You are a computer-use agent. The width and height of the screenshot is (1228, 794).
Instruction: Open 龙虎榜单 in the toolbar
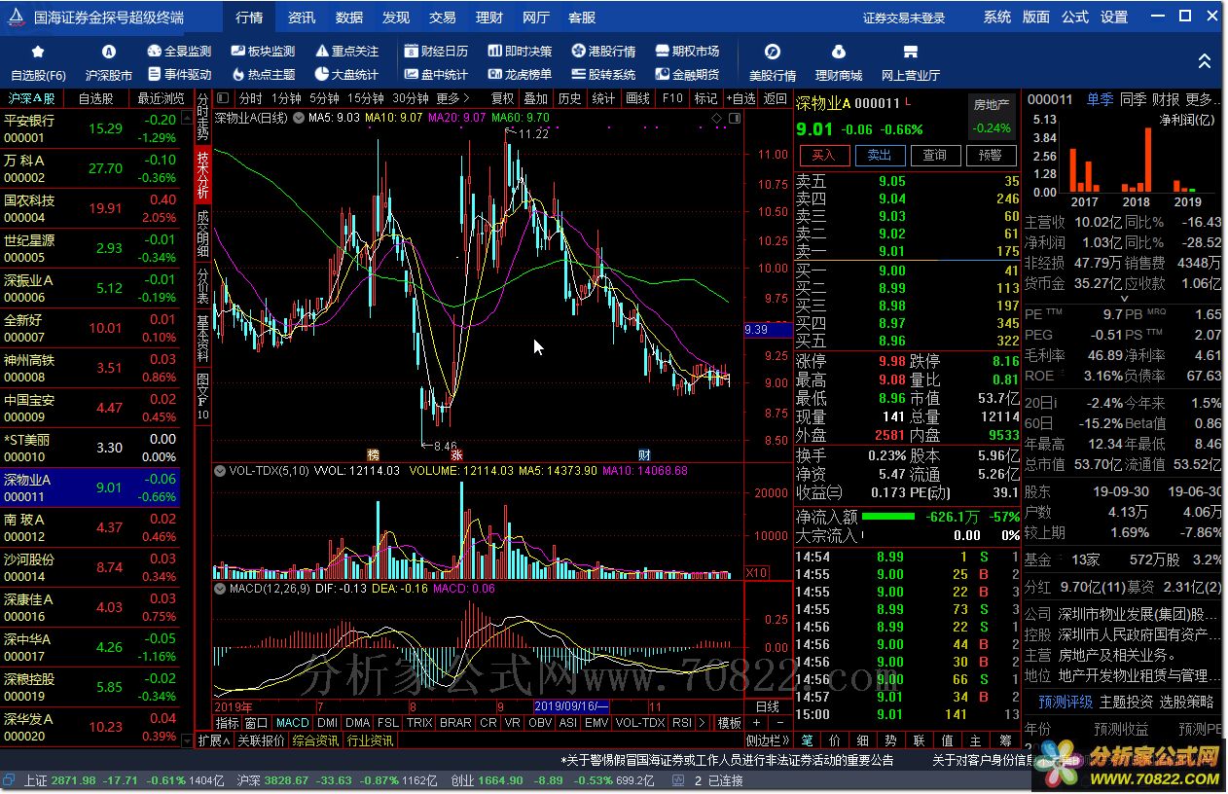(521, 74)
